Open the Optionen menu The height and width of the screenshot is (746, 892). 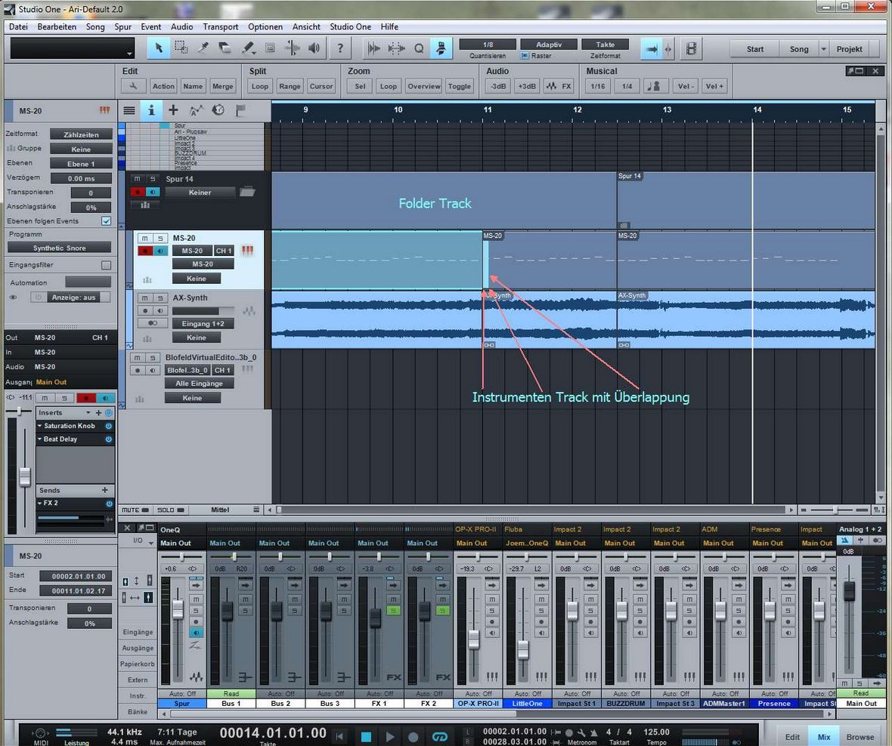point(265,26)
